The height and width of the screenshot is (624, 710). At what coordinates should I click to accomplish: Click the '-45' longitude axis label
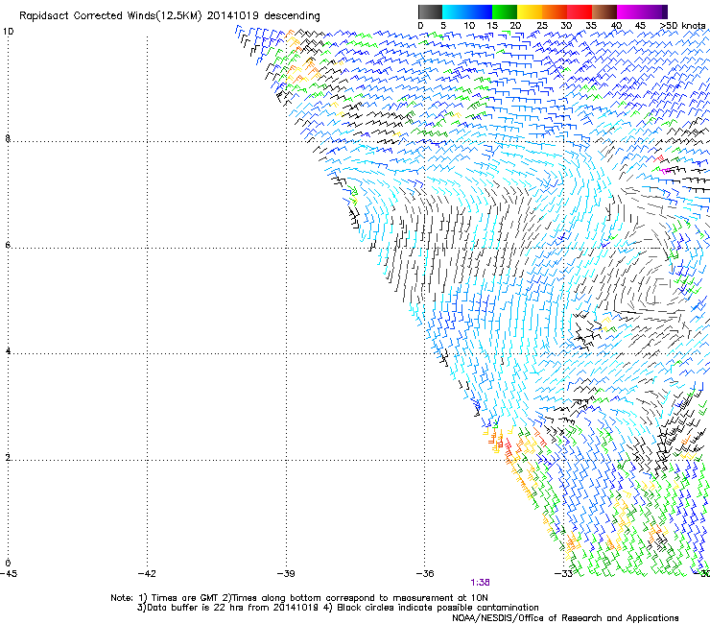(9, 574)
